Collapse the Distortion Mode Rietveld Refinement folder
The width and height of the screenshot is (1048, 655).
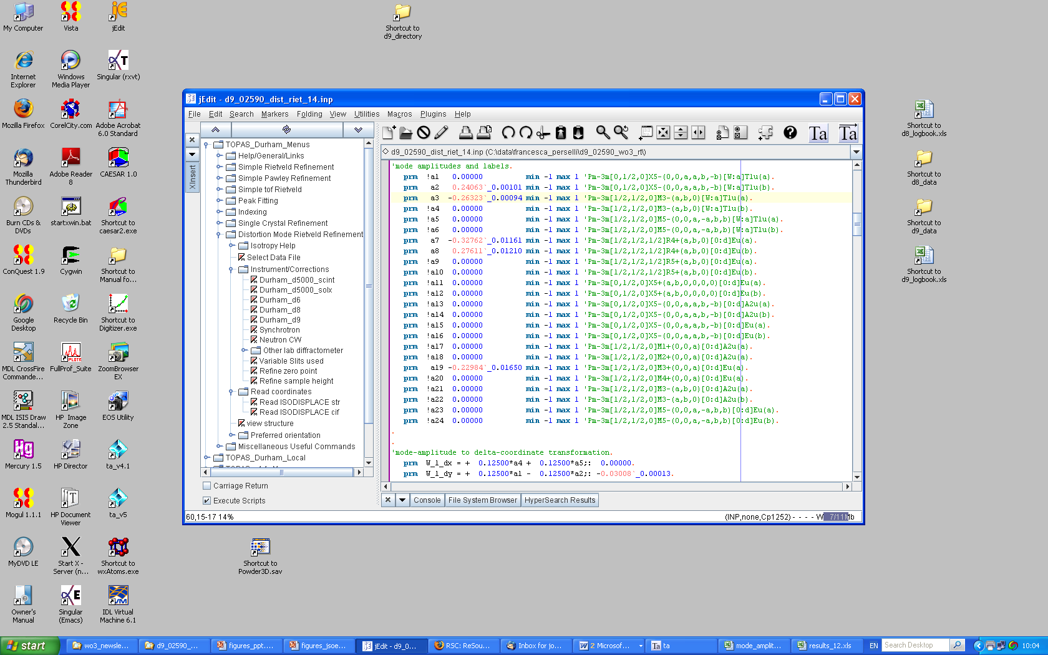(219, 235)
